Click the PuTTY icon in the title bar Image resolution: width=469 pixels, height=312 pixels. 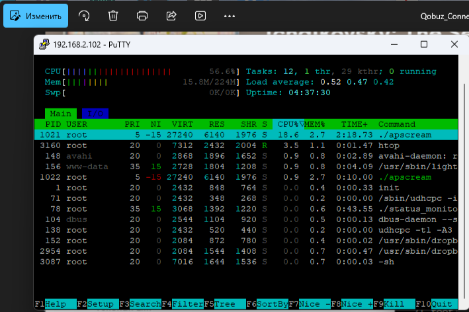[x=44, y=45]
